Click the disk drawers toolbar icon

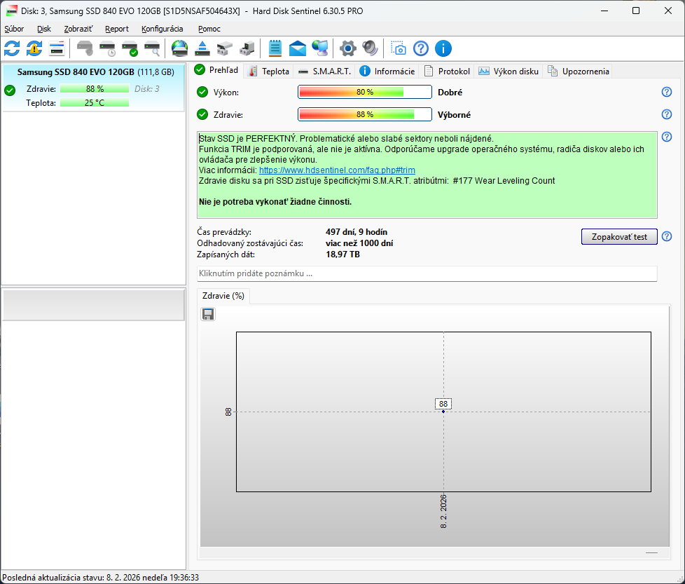pos(225,48)
